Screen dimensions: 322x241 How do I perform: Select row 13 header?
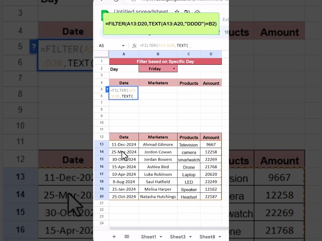[102, 144]
